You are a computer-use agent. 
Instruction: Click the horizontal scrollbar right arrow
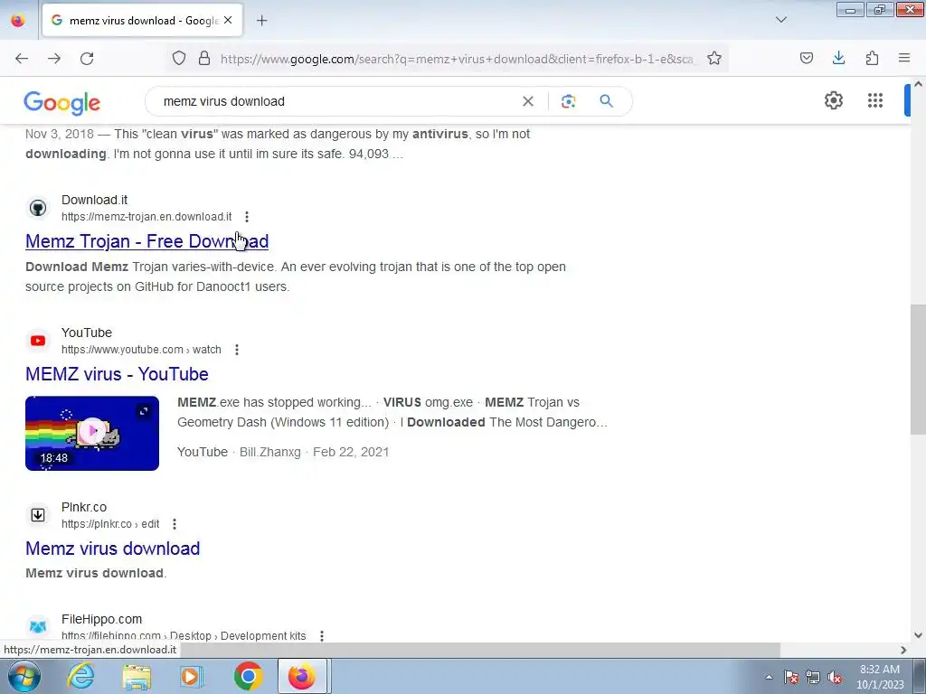coord(903,650)
